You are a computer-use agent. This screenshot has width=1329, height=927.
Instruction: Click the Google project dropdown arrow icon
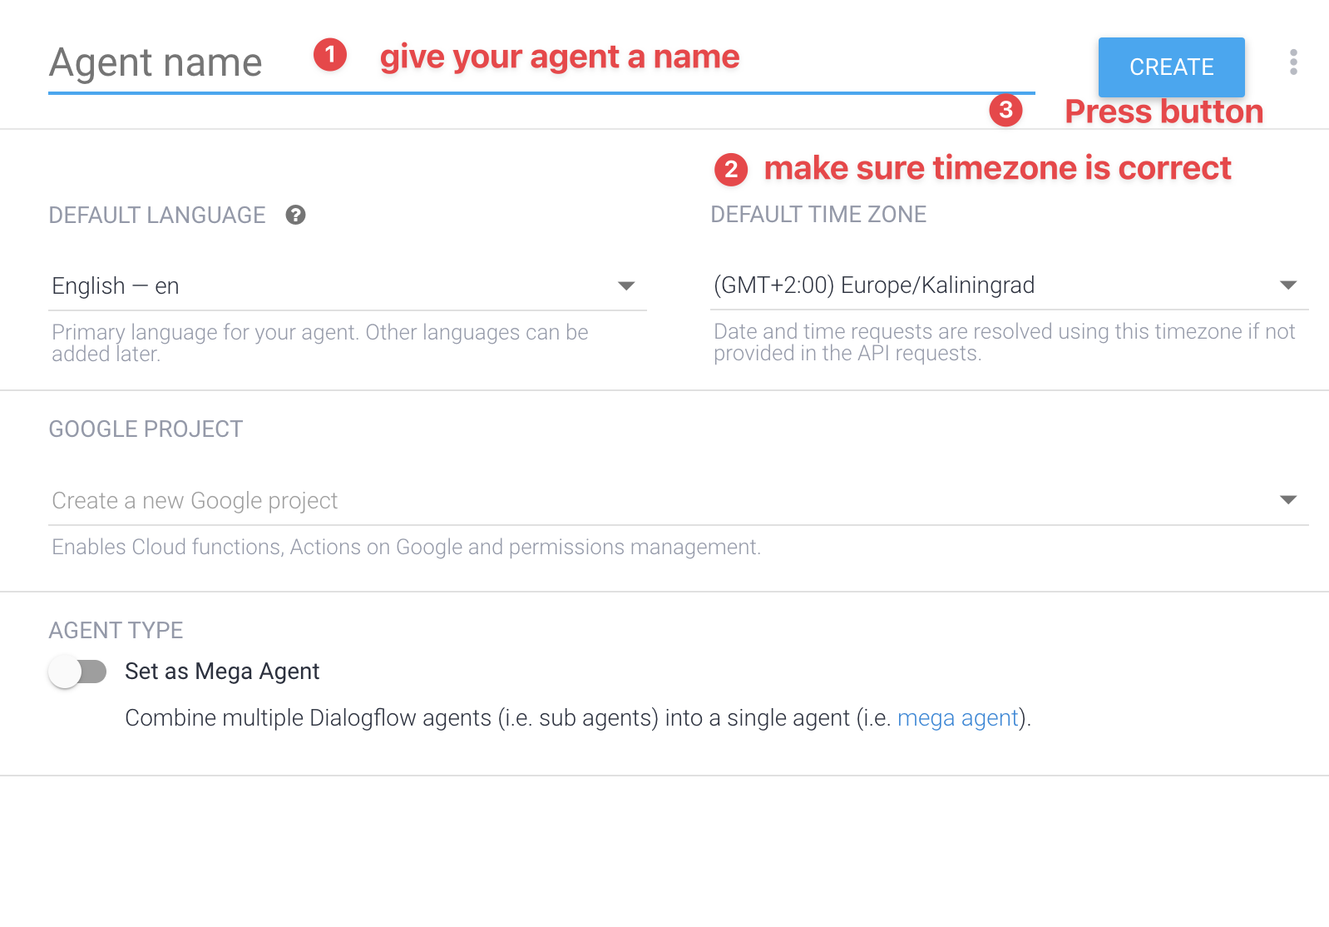1288,500
